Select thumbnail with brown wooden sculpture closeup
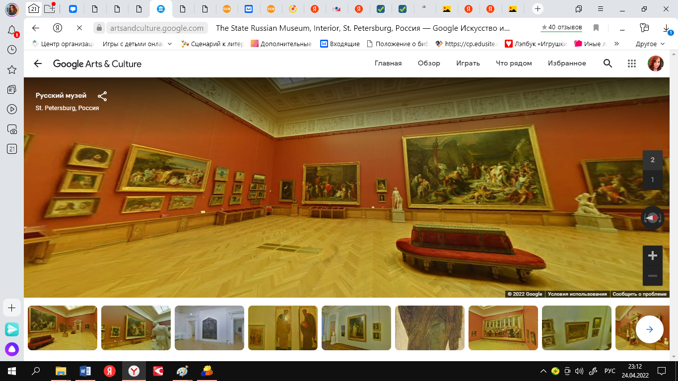This screenshot has width=678, height=381. pyautogui.click(x=430, y=328)
